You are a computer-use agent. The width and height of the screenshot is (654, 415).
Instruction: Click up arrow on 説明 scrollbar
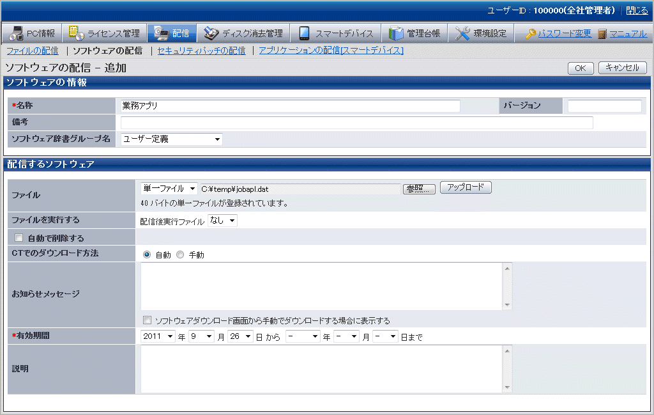[507, 350]
